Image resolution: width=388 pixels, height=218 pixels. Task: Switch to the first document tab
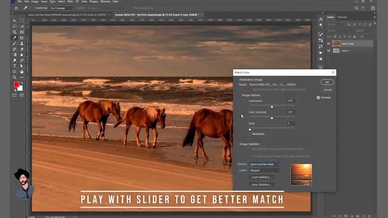tap(68, 15)
